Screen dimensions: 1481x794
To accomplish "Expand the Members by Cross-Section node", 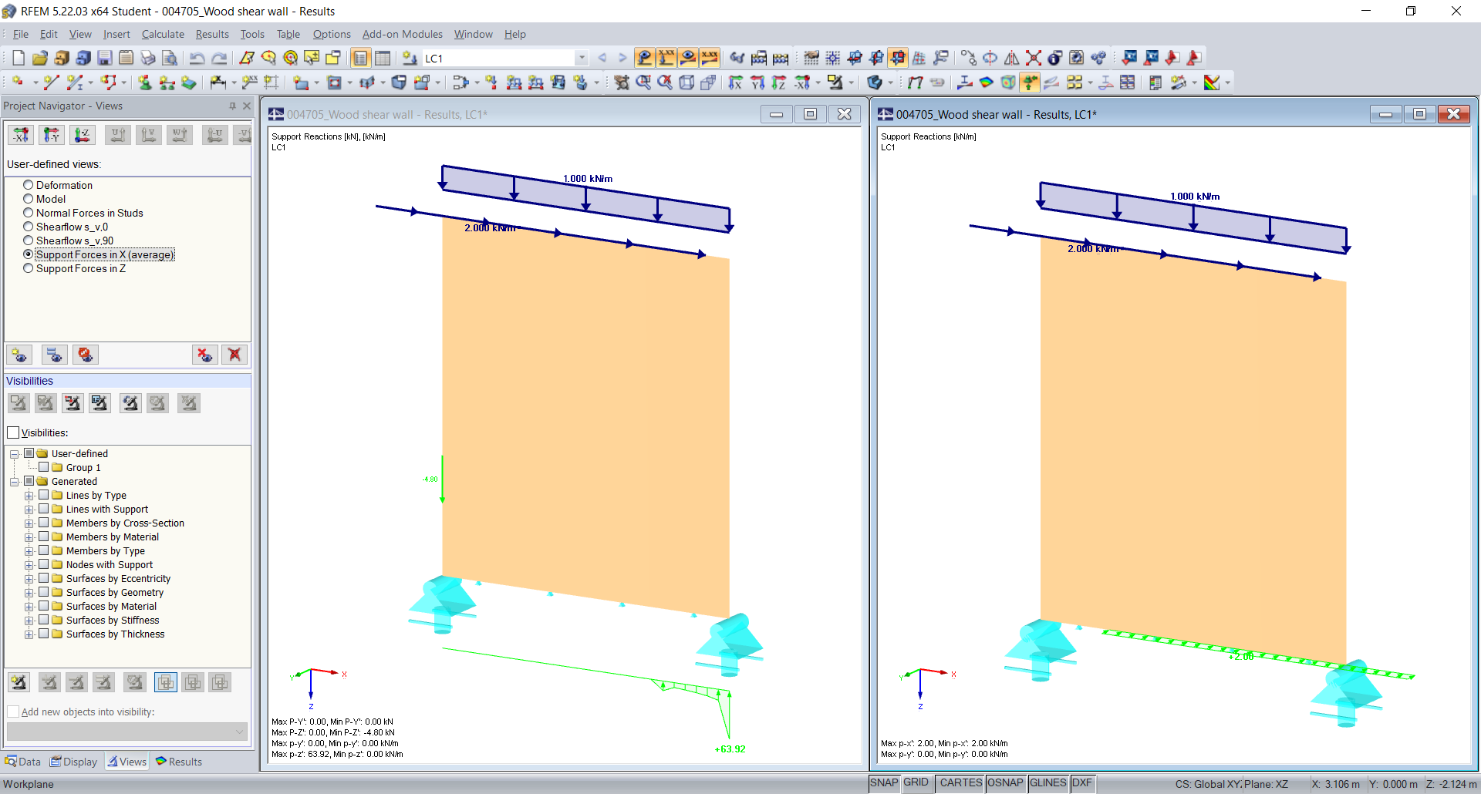I will (x=29, y=523).
